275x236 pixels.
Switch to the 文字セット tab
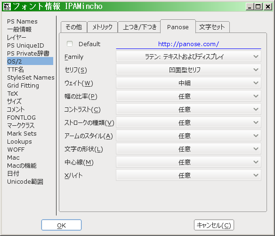212,27
